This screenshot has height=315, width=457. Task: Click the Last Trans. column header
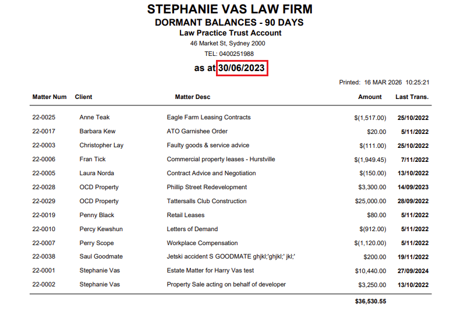click(412, 97)
